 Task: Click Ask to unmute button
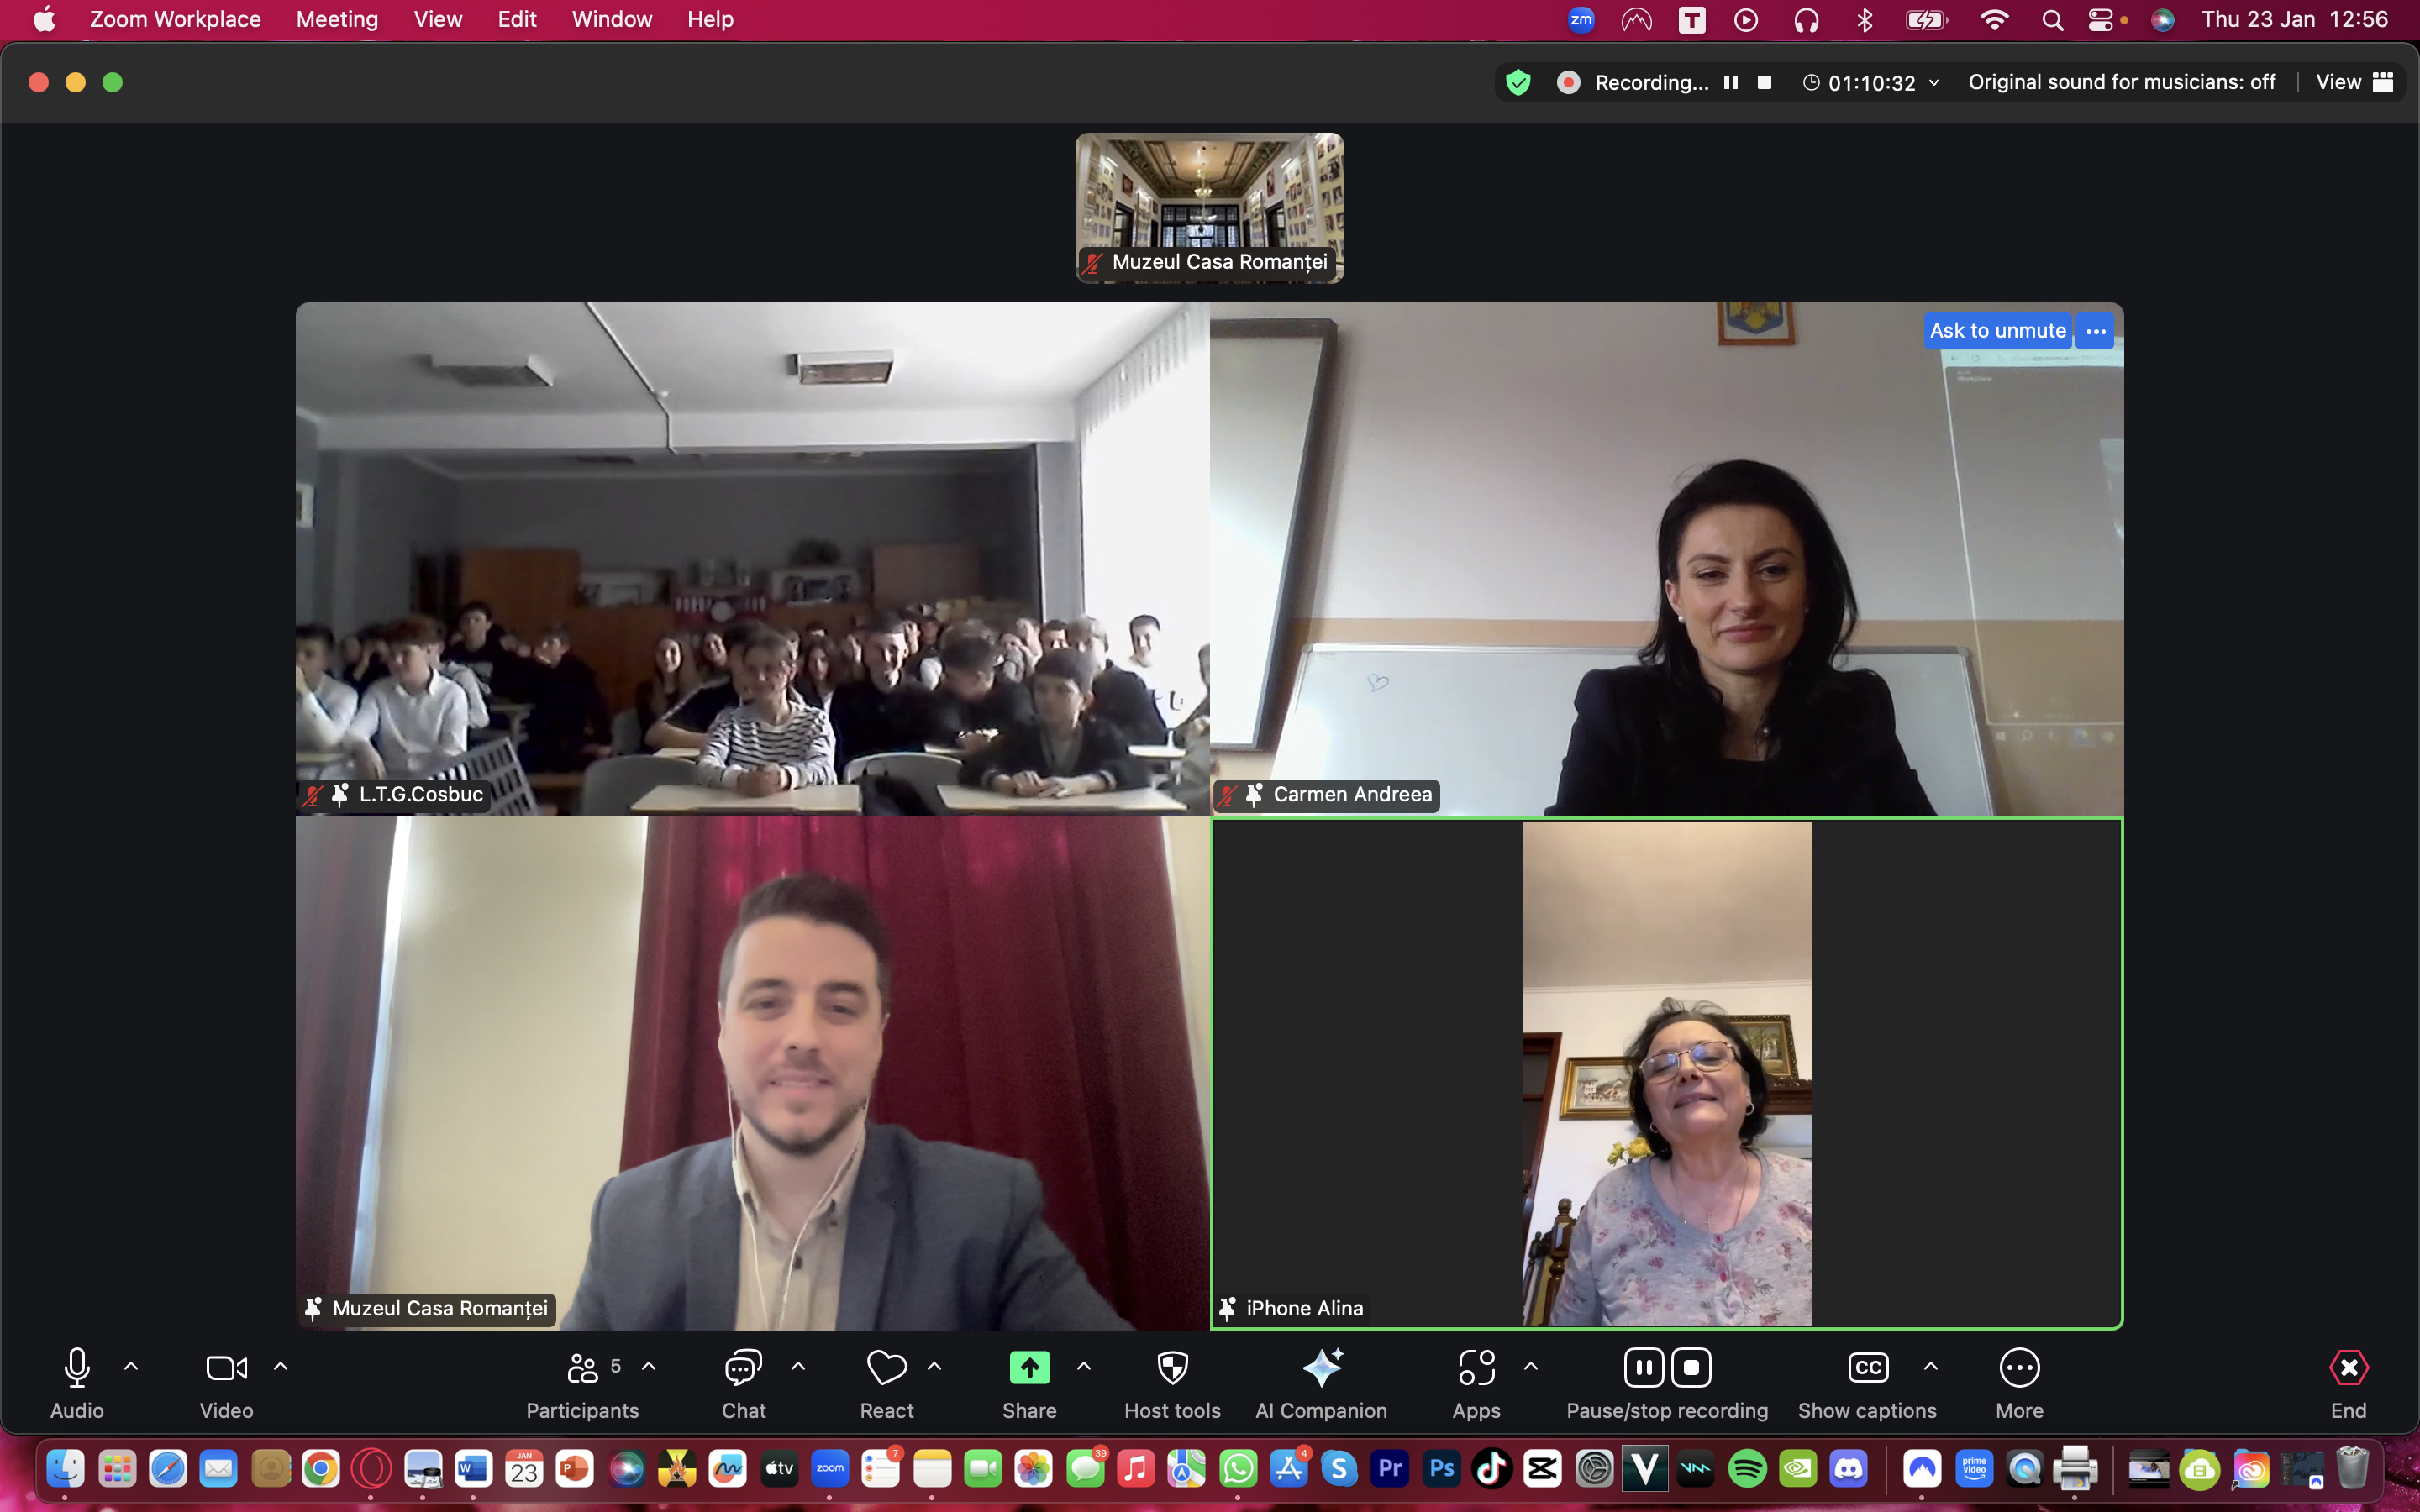pos(1997,331)
